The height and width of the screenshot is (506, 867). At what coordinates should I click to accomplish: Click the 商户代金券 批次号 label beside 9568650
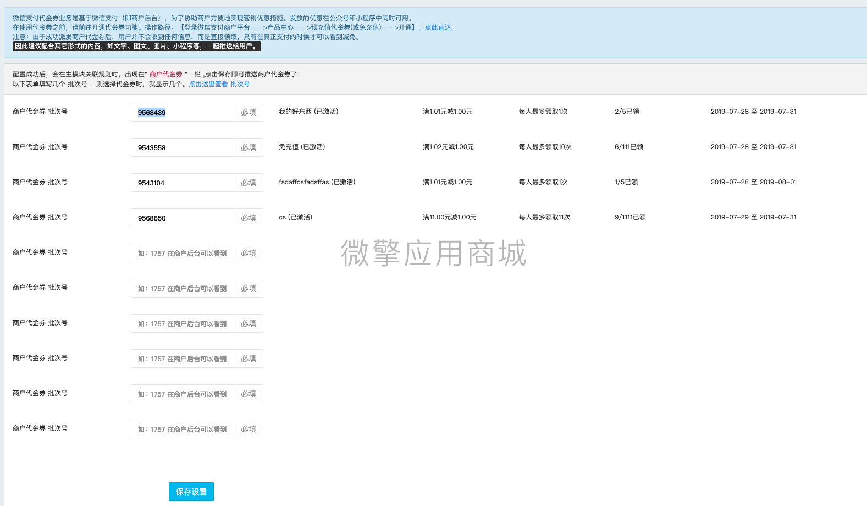pyautogui.click(x=40, y=217)
